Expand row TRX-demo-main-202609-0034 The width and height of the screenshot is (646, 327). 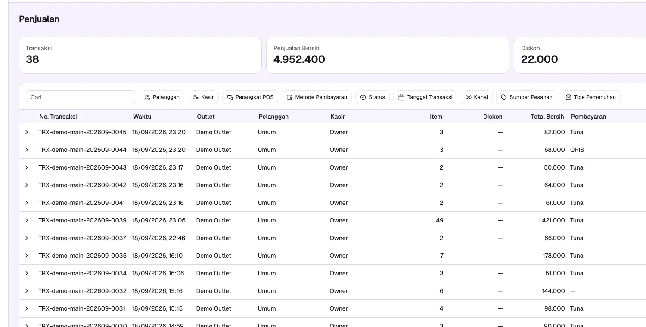pyautogui.click(x=27, y=273)
